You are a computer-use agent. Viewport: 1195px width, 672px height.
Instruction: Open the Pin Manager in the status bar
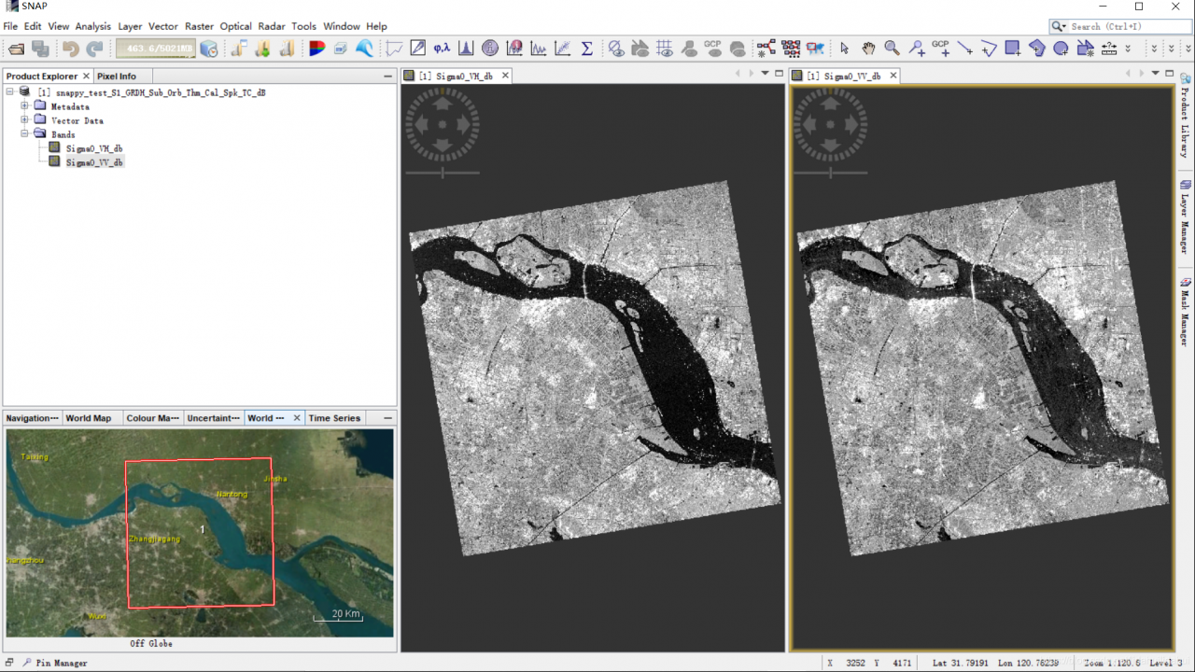tap(55, 663)
